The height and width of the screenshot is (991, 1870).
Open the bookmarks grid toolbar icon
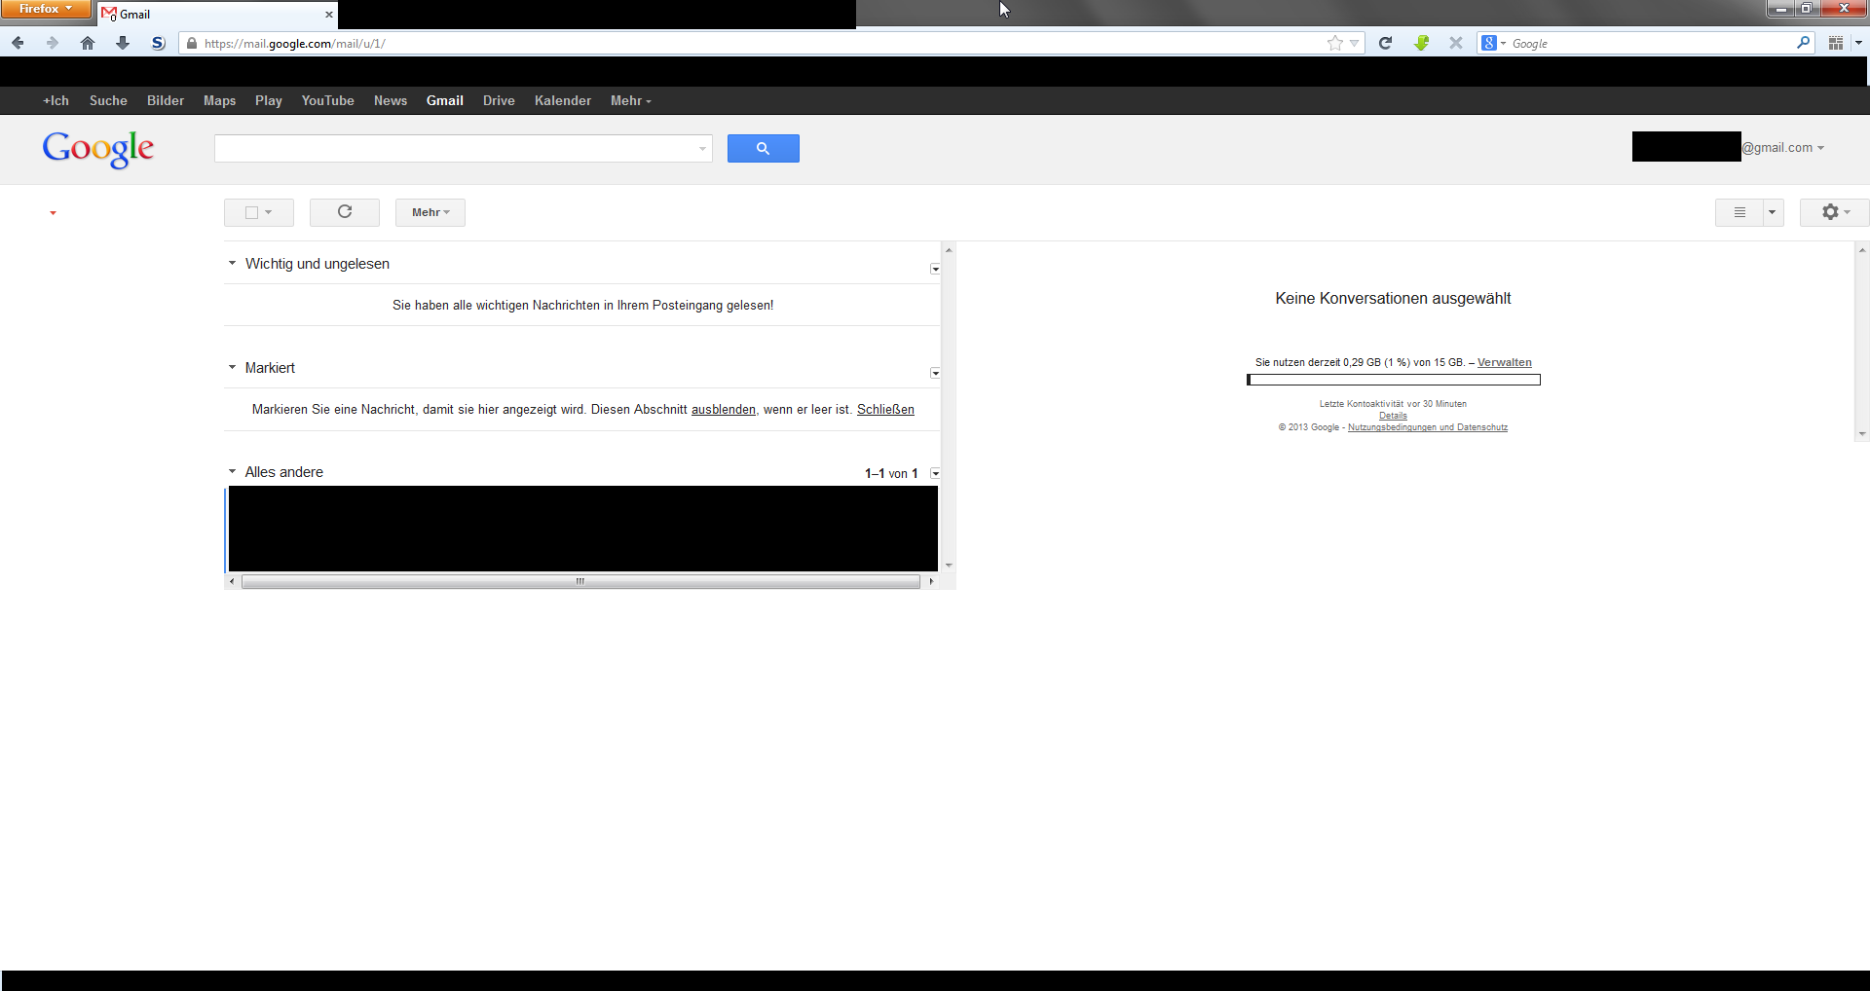(x=1836, y=43)
